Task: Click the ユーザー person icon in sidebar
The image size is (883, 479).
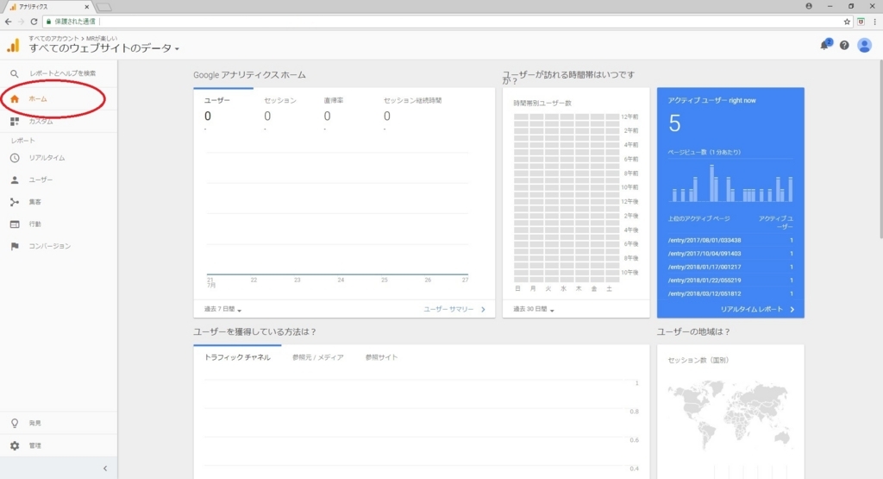Action: point(15,180)
